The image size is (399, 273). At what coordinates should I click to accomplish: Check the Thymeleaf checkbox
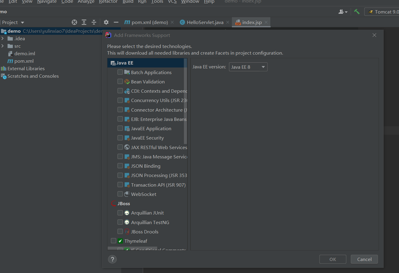click(113, 241)
